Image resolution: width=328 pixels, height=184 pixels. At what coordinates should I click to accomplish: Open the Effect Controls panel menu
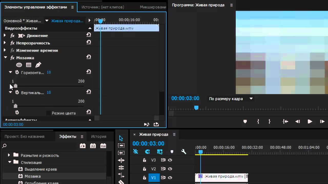tap(72, 7)
